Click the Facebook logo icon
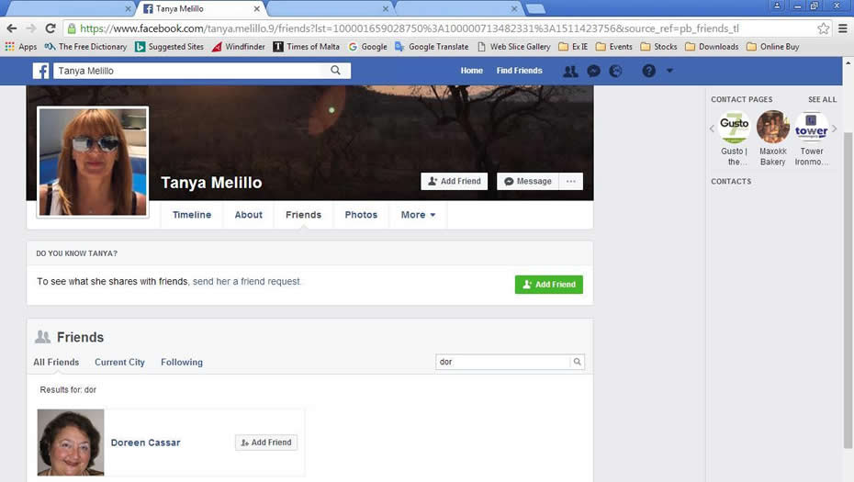This screenshot has width=854, height=482. tap(40, 71)
